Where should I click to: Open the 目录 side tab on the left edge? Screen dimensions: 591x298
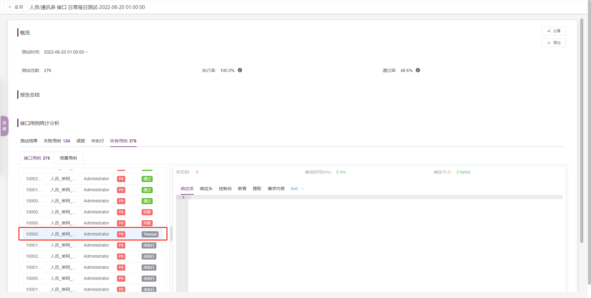click(4, 126)
